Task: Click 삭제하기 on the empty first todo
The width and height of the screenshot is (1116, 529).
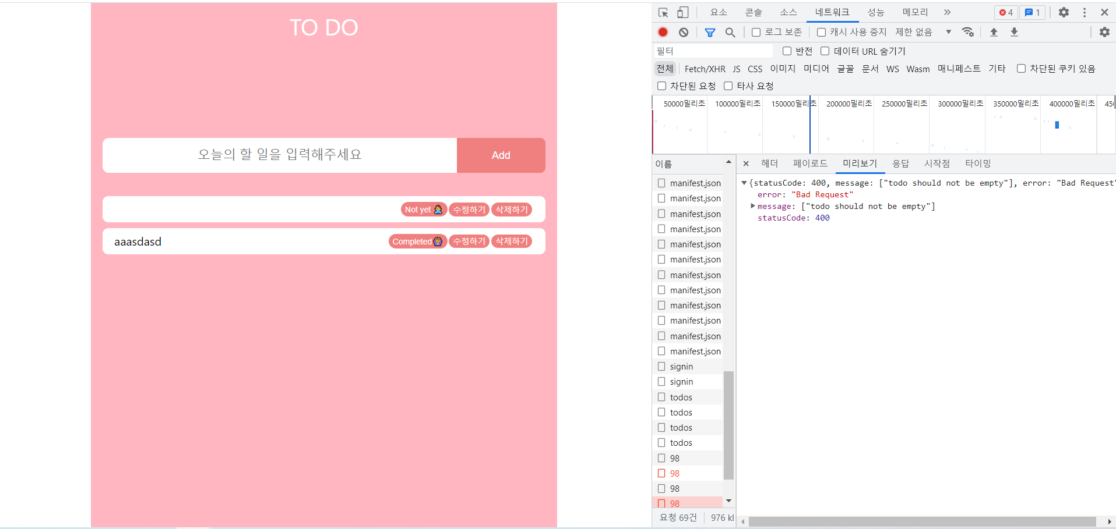Action: point(512,210)
